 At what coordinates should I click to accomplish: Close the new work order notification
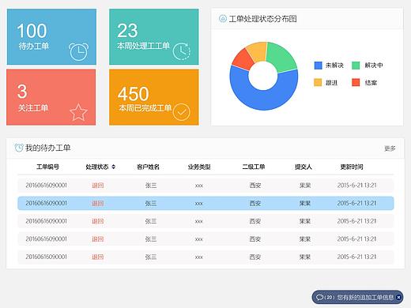pyautogui.click(x=398, y=297)
